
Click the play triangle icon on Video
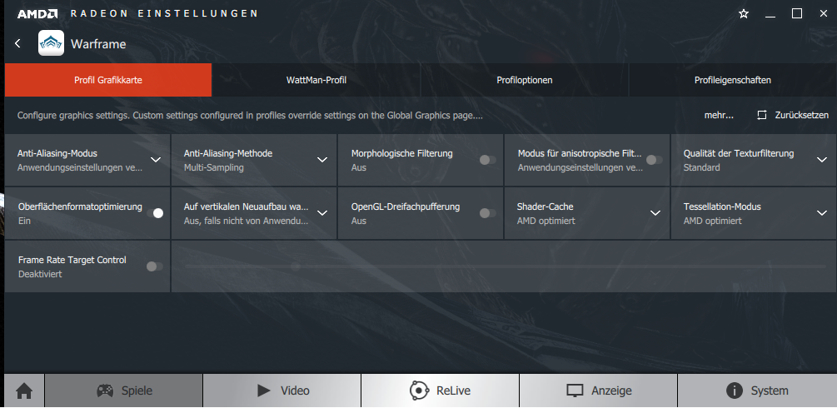click(263, 391)
